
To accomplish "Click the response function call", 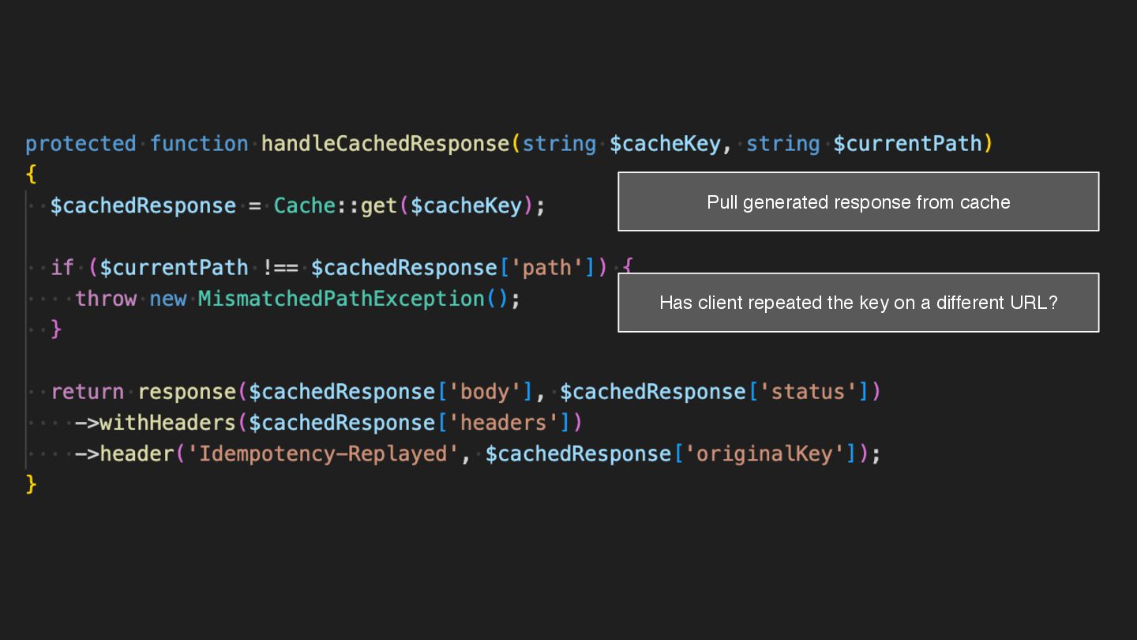I will (x=186, y=392).
